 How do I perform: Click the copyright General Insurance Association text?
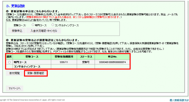[32, 100]
